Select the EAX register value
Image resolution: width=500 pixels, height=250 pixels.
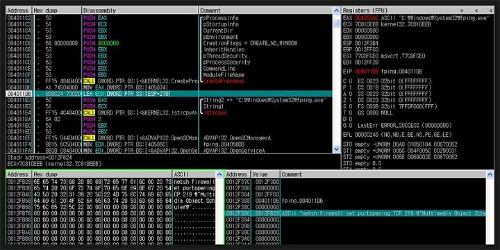point(366,18)
